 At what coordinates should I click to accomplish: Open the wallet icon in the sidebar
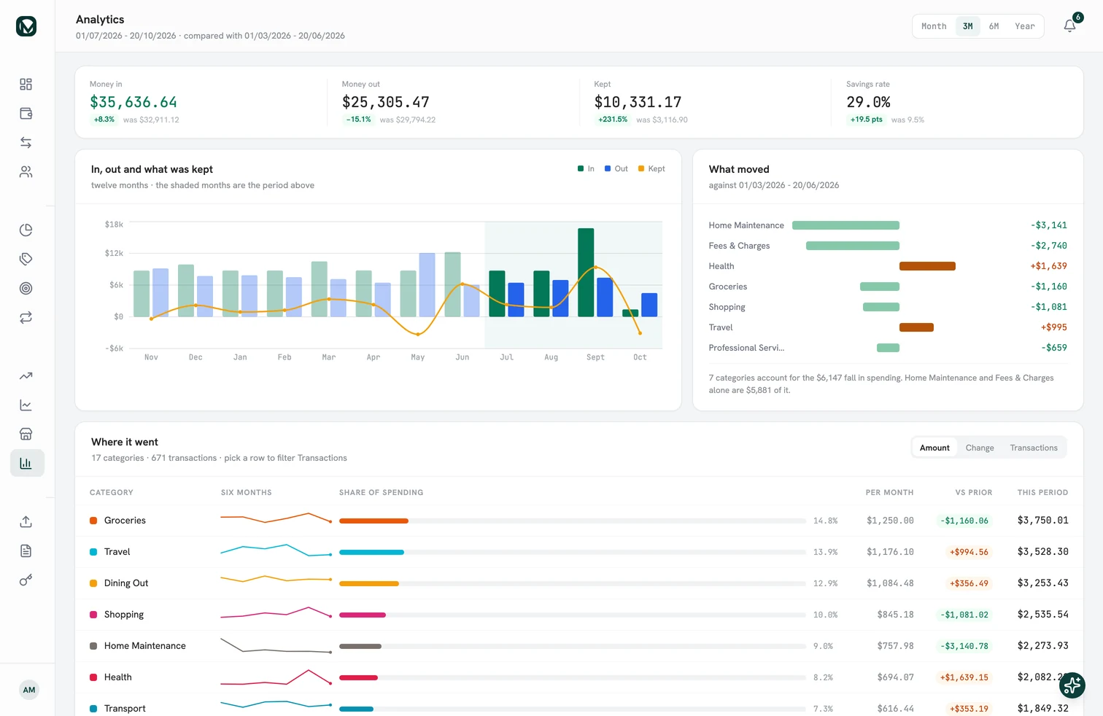click(26, 114)
